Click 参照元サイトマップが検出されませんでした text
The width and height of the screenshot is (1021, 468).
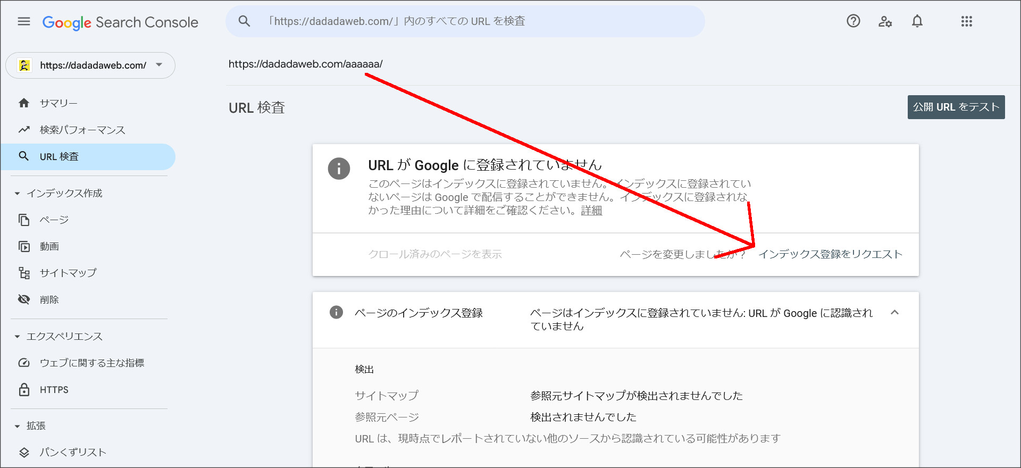637,396
